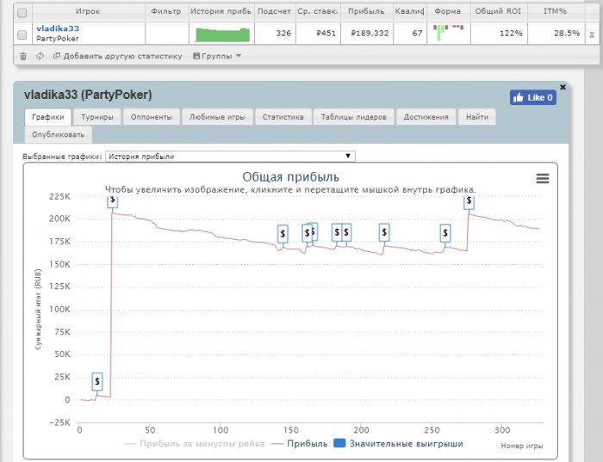
Task: Click the $ win marker near game 276
Action: (x=469, y=201)
